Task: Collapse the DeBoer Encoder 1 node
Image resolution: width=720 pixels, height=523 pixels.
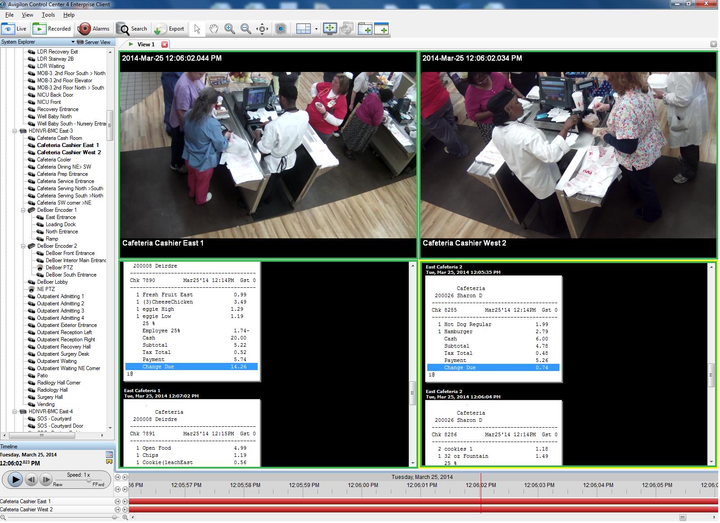Action: click(23, 210)
